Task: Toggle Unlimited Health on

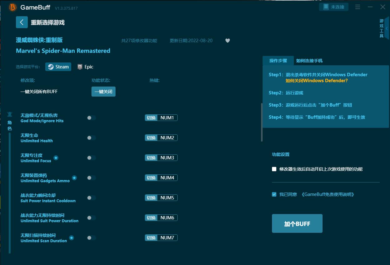Action: [91, 138]
